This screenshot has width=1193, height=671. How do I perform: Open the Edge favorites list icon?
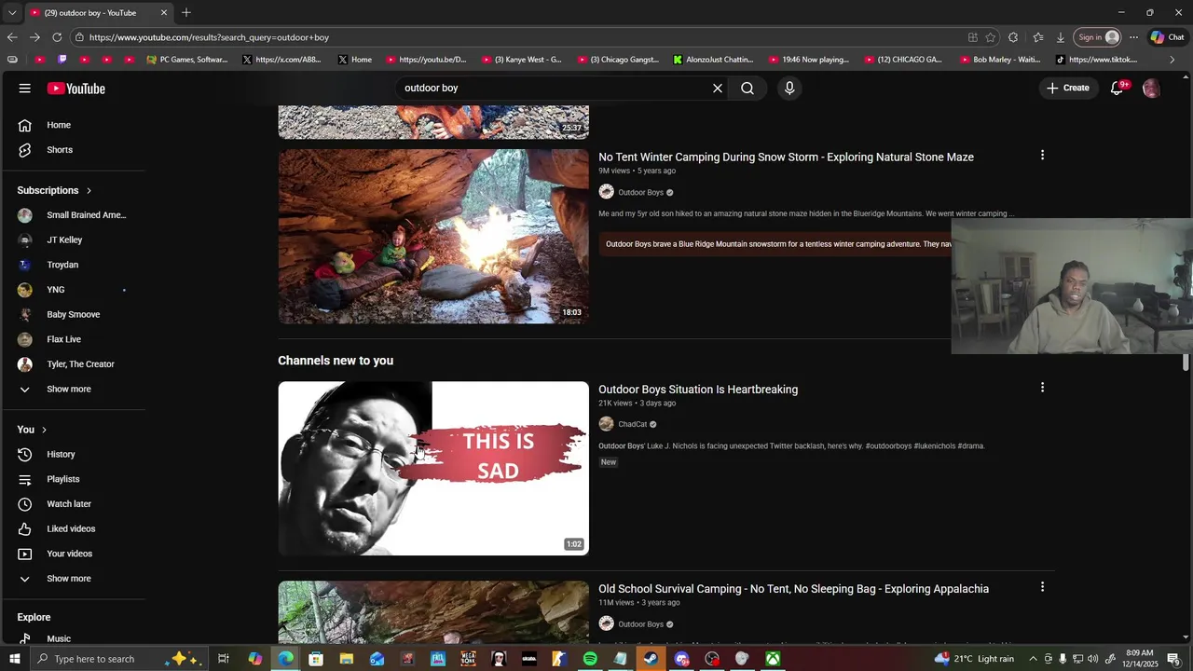coord(1037,37)
